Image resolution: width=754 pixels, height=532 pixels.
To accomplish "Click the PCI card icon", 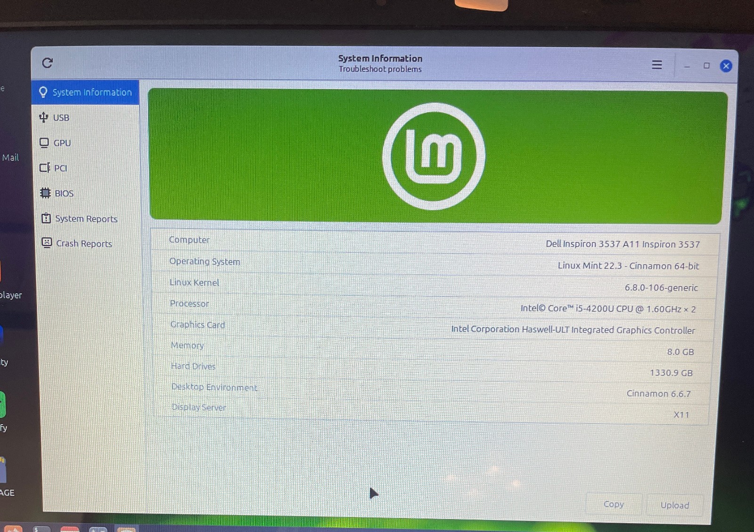I will pyautogui.click(x=45, y=168).
